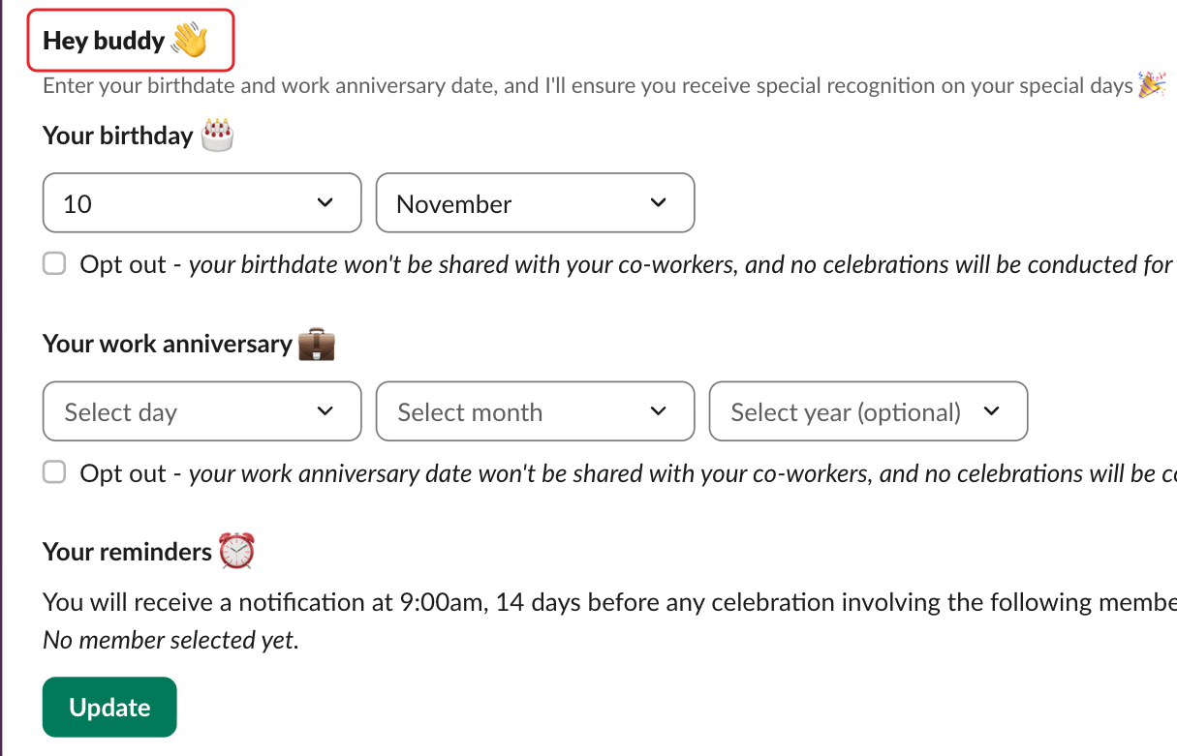Open the work anniversary Select month dropdown
Viewport: 1177px width, 756px height.
tap(536, 411)
